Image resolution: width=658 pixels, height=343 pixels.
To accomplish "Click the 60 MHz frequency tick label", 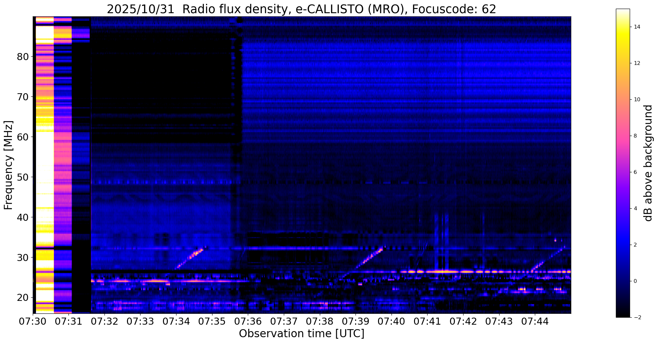I will click(23, 137).
